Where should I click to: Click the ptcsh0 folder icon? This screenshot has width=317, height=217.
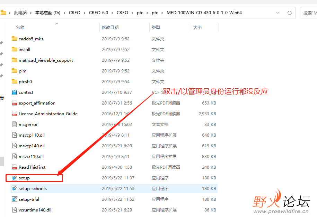tap(14, 81)
